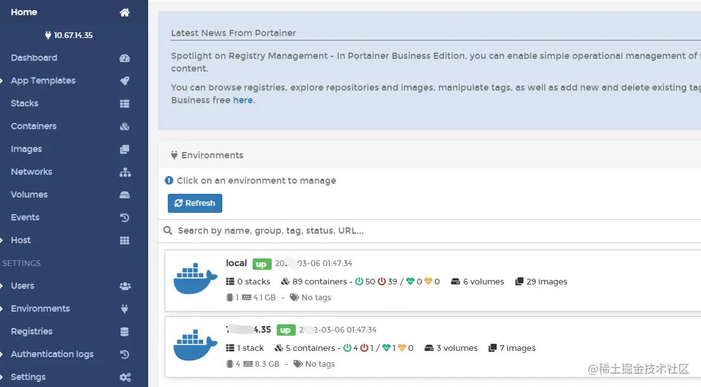Click the Networks sitemap icon
The width and height of the screenshot is (701, 387).
coord(125,172)
